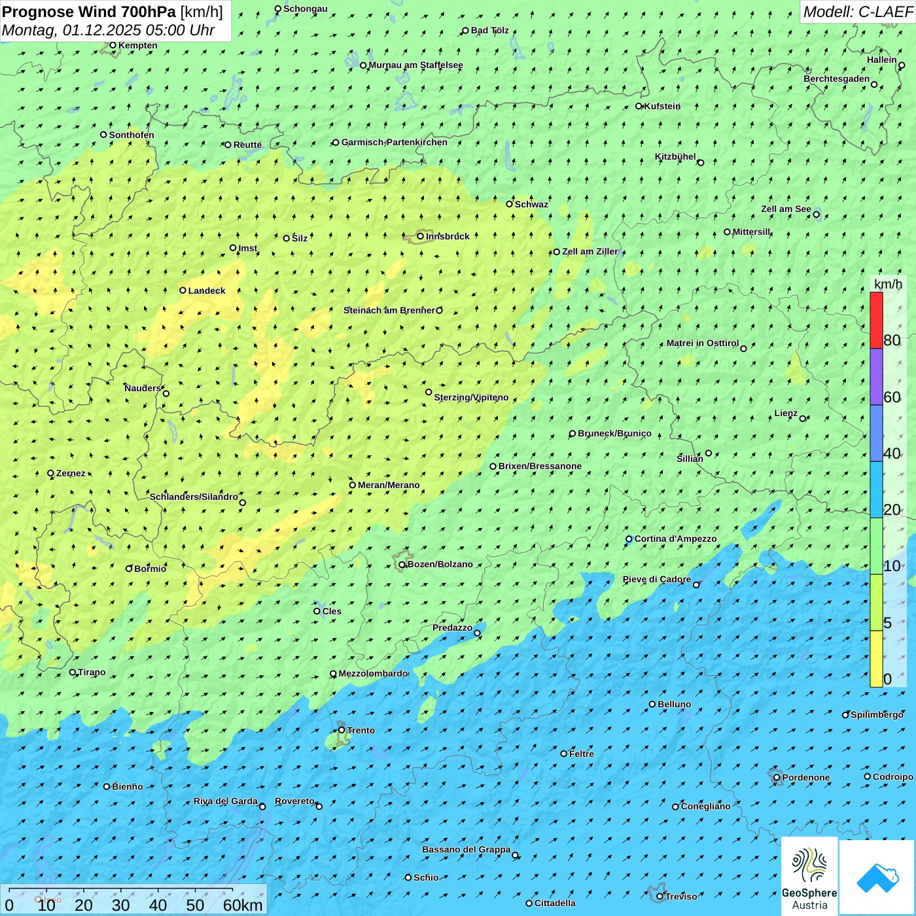Click the Modell: C-LAEF label
The width and height of the screenshot is (916, 916).
point(857,12)
